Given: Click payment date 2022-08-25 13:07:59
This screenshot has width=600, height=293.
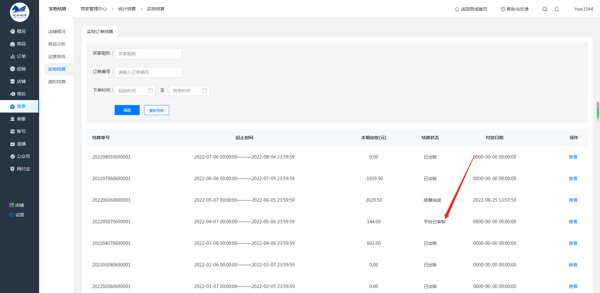Looking at the screenshot, I should [495, 200].
